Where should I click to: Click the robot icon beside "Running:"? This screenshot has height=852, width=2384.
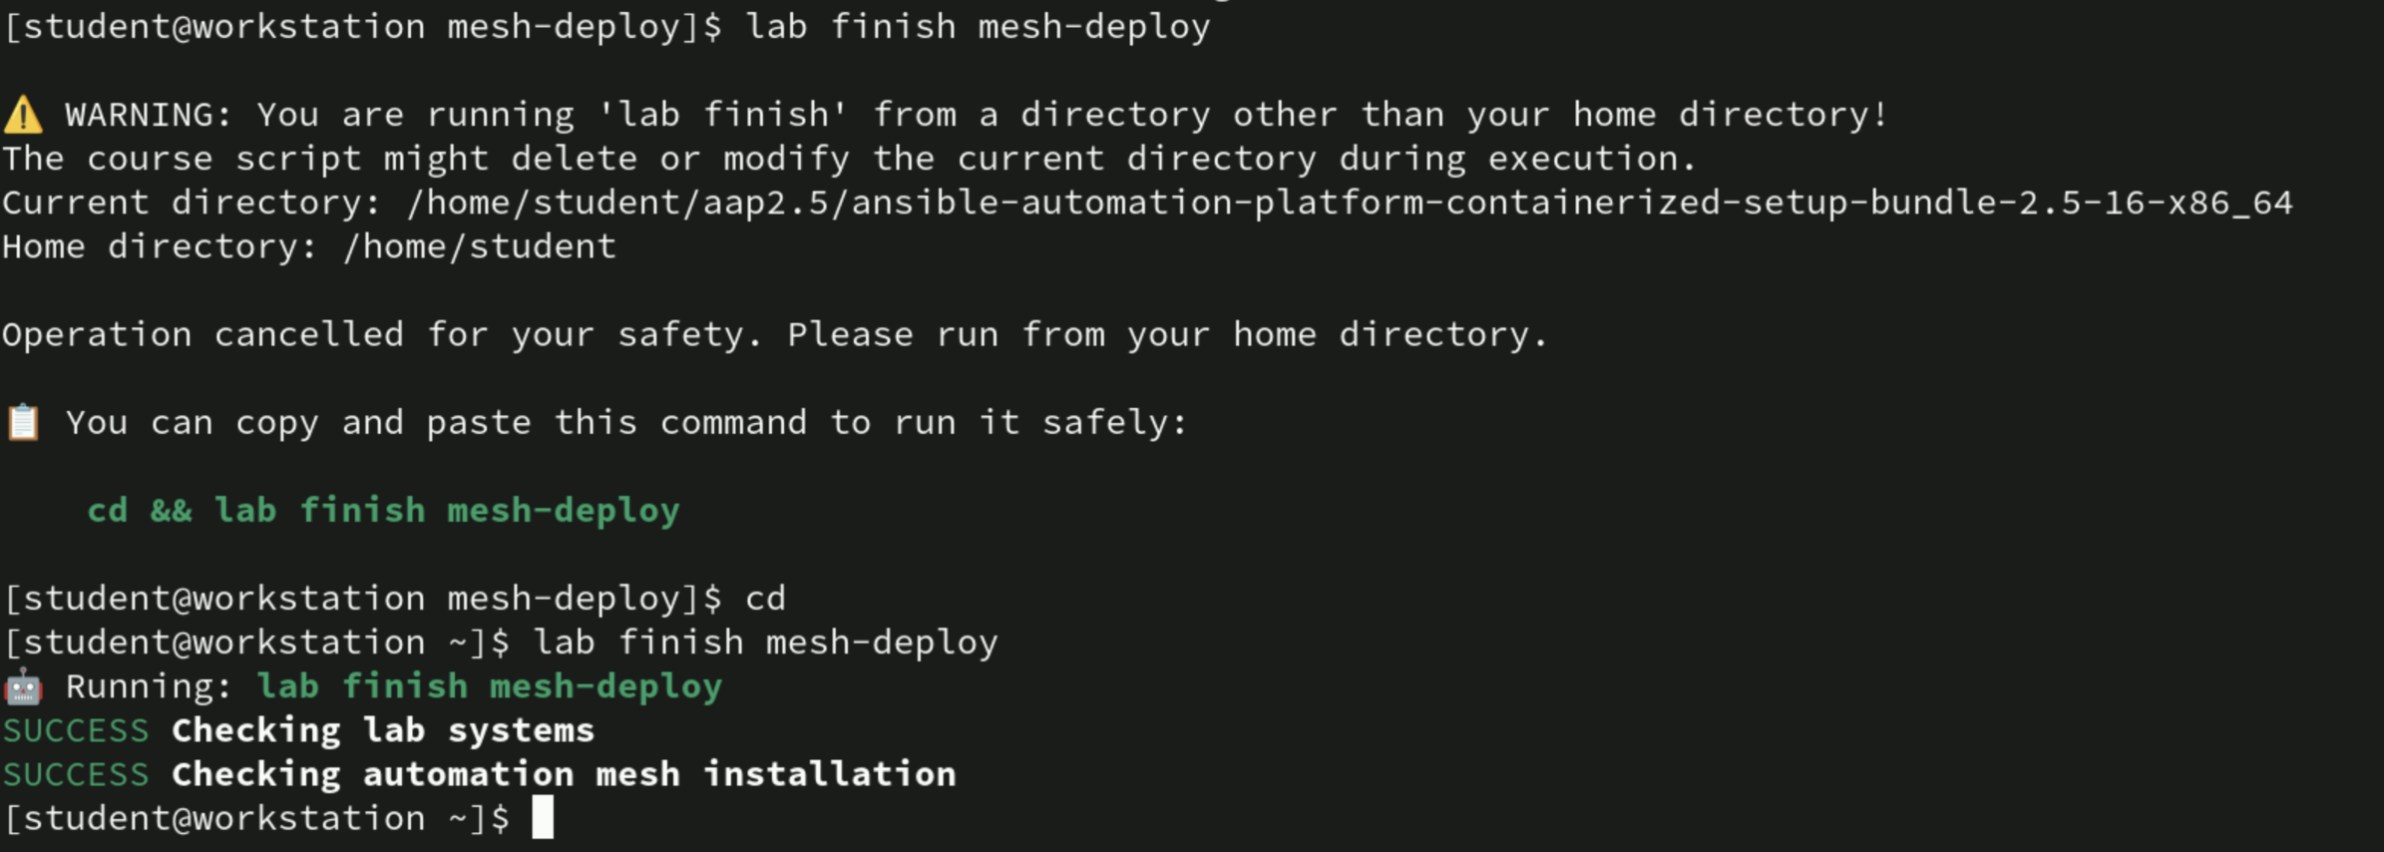coord(23,687)
